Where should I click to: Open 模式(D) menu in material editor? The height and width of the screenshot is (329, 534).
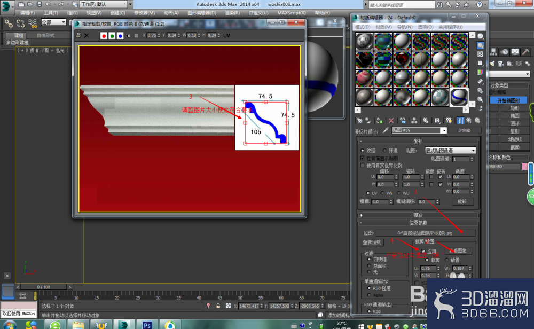pyautogui.click(x=363, y=27)
